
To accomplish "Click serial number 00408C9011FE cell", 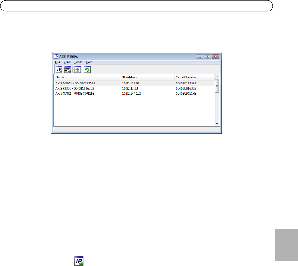I will pos(186,94).
